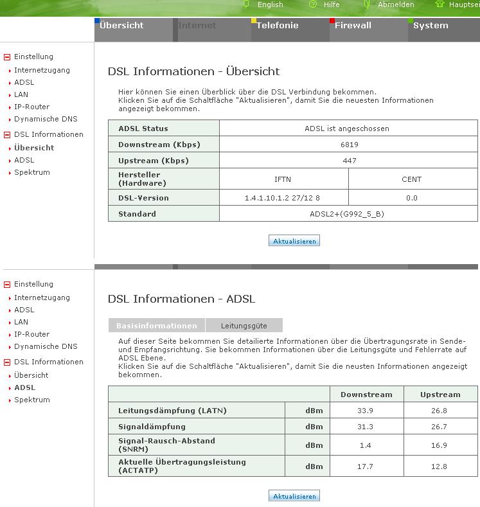Click the home icon beside Hauptseite
This screenshot has width=480, height=507.
[440, 4]
